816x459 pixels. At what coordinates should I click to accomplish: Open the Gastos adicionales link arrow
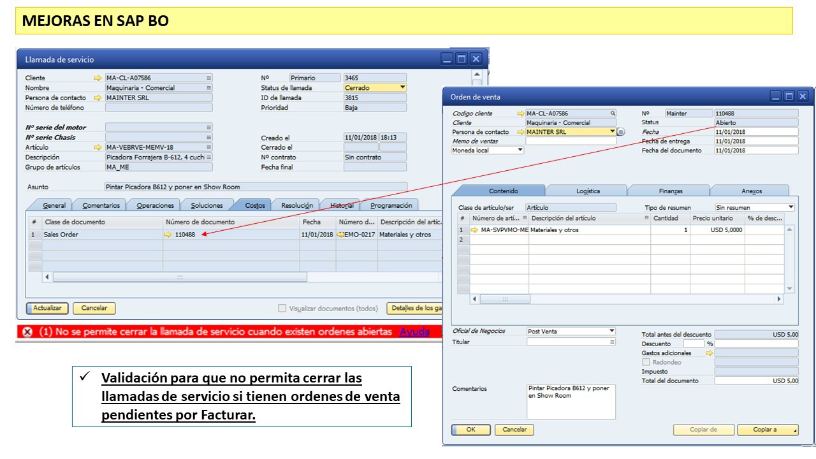[x=709, y=353]
